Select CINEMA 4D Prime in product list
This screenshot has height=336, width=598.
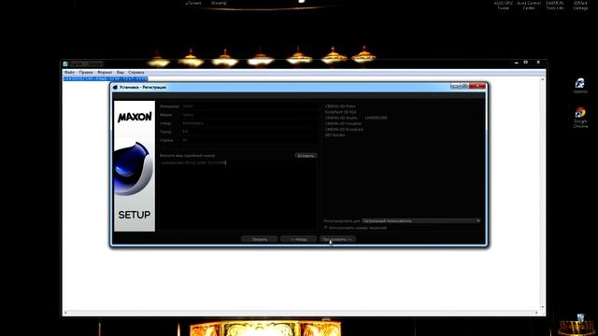[x=340, y=106]
